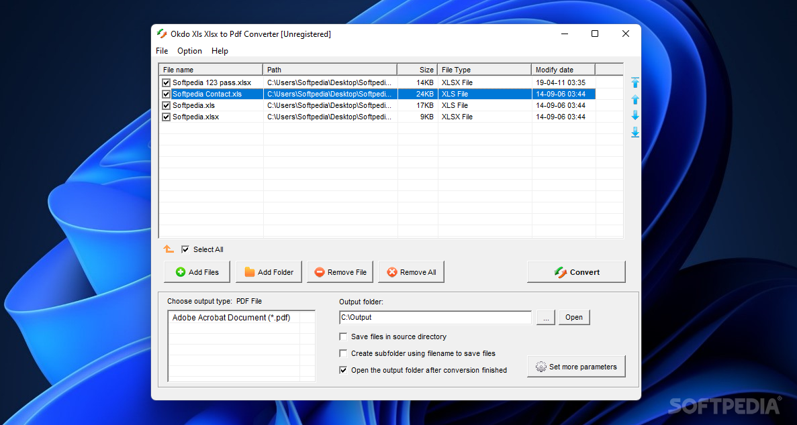The width and height of the screenshot is (797, 425).
Task: Open the File menu
Action: pyautogui.click(x=162, y=51)
